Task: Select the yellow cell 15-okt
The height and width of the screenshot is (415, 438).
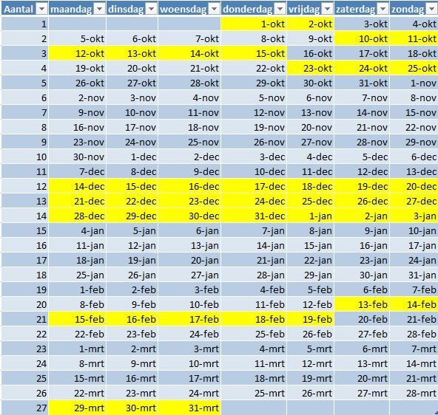Action: (x=254, y=53)
